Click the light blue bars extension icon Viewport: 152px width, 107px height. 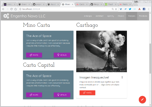point(135,9)
